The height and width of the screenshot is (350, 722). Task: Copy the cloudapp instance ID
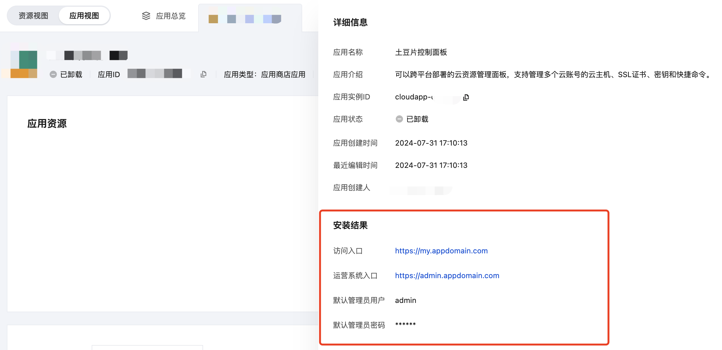tap(466, 97)
